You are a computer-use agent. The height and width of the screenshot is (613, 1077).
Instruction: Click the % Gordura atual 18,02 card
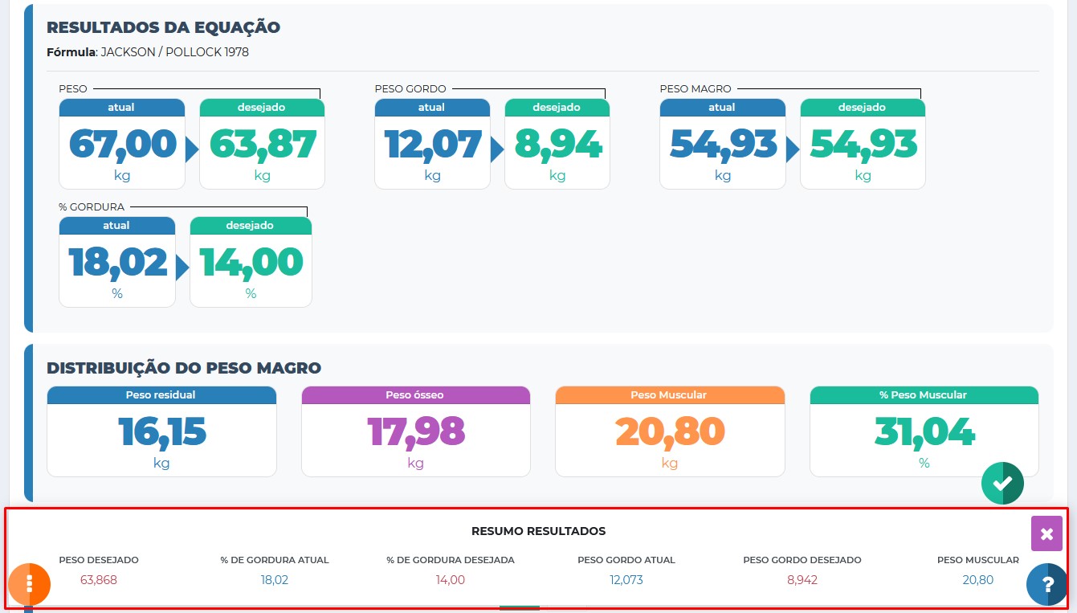(117, 263)
